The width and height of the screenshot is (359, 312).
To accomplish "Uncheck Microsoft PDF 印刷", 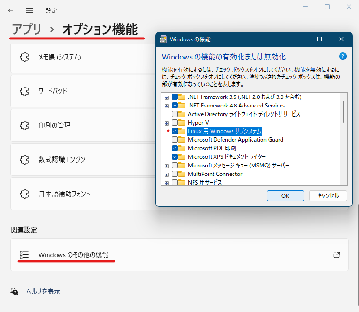I will click(x=175, y=148).
